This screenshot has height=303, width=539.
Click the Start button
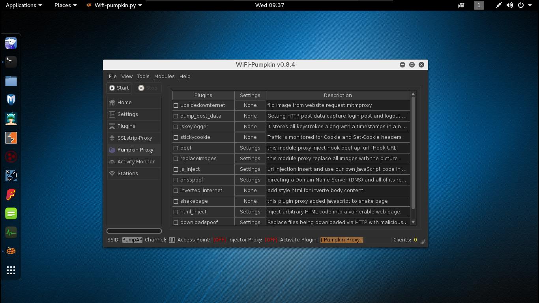(x=119, y=88)
